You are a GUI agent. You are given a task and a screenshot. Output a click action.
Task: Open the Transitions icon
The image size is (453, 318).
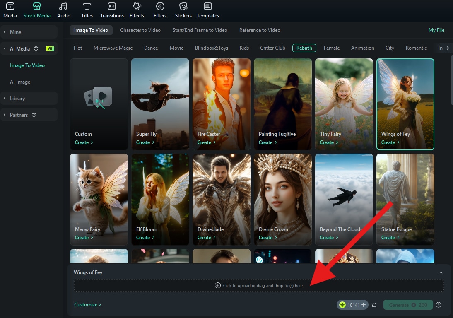112,6
